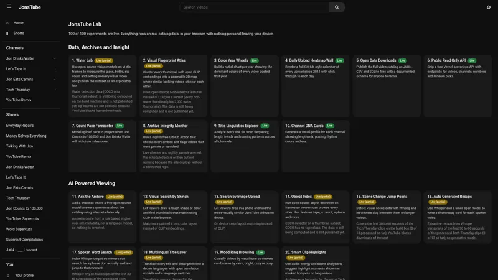This screenshot has width=498, height=280.
Task: Open YouTube Remix under Shows
Action: coord(19,157)
